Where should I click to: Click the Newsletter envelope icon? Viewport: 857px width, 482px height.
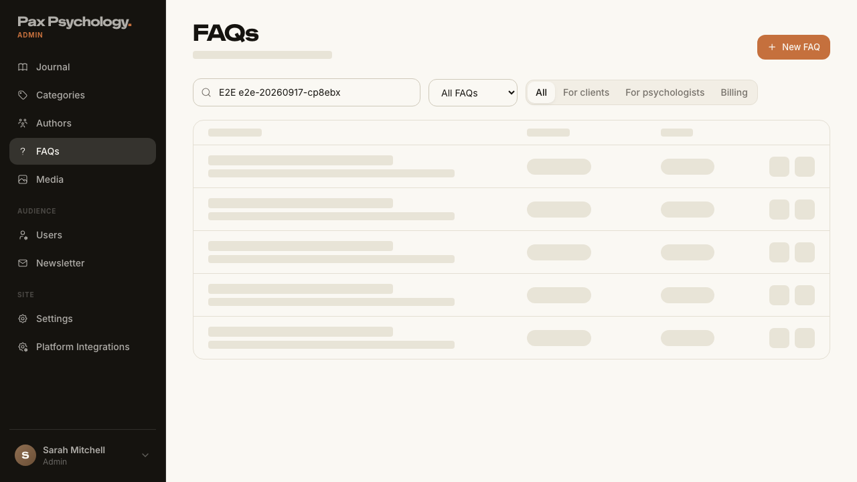pyautogui.click(x=23, y=263)
